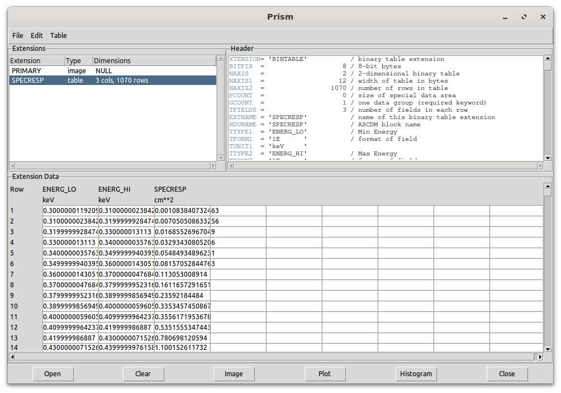Image resolution: width=561 pixels, height=393 pixels.
Task: Open the Table menu
Action: [x=58, y=35]
